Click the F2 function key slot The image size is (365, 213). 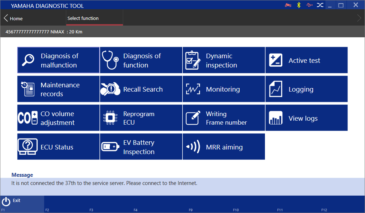[66, 204]
